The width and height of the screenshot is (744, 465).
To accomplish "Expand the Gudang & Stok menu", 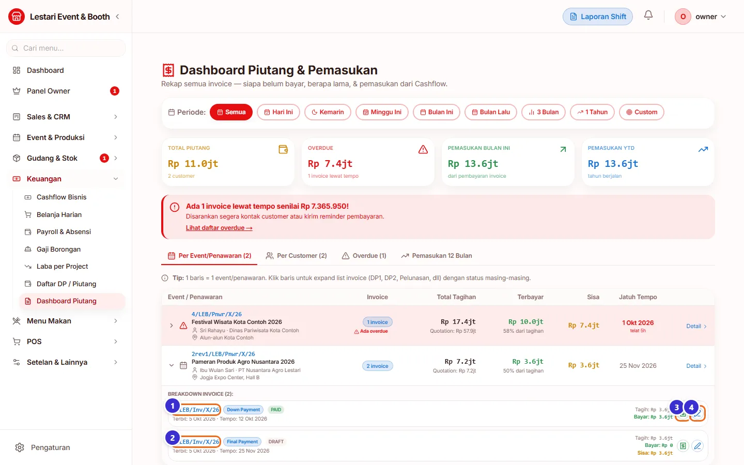I will [66, 158].
